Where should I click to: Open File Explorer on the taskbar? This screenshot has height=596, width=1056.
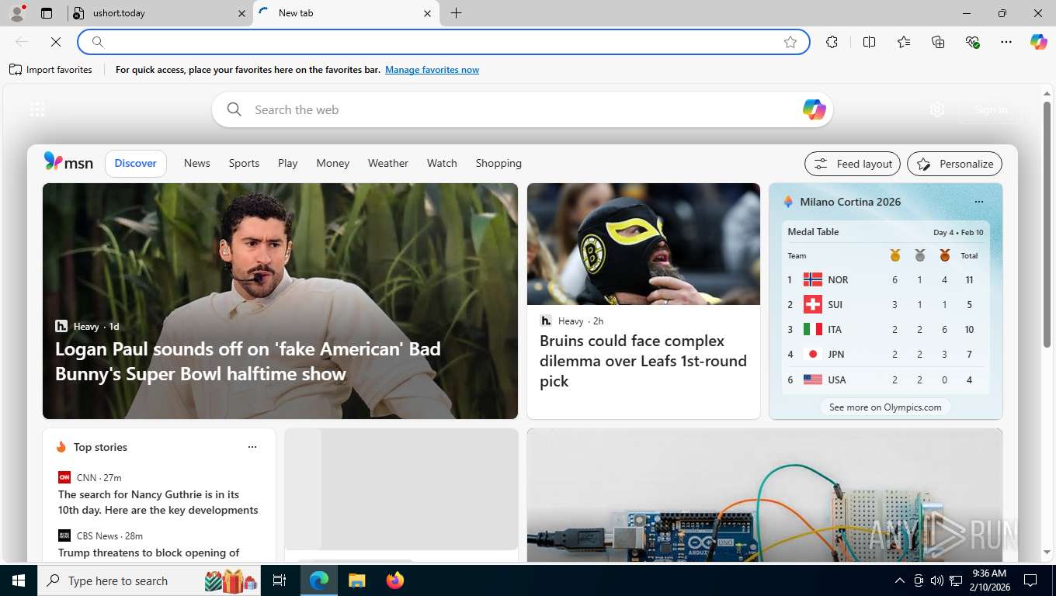click(356, 580)
